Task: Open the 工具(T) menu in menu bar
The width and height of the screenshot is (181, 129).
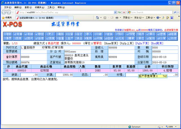Action: (51, 7)
